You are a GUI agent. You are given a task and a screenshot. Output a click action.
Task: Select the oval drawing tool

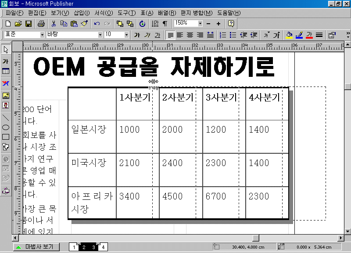(x=6, y=127)
